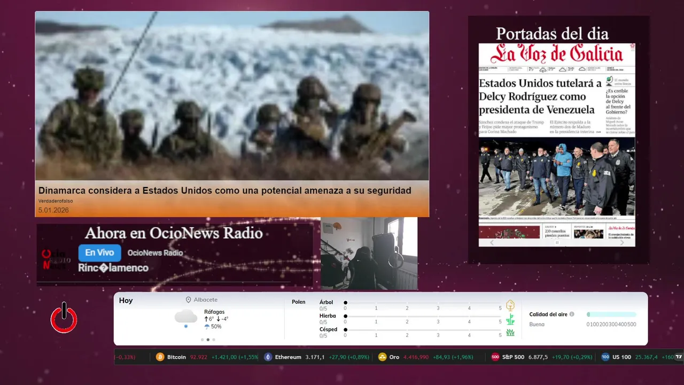Click the Albacete location text

pos(206,300)
